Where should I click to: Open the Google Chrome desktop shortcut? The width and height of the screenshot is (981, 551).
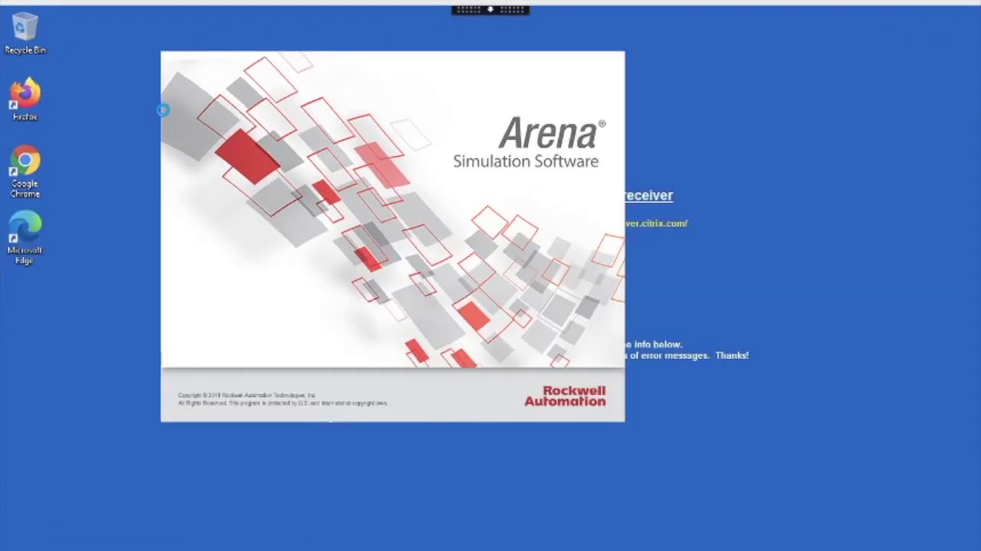coord(25,171)
